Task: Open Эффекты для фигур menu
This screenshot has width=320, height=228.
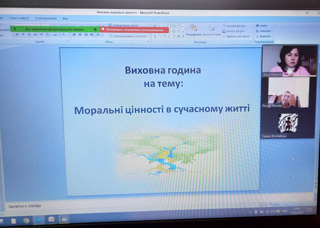Action: click(237, 36)
